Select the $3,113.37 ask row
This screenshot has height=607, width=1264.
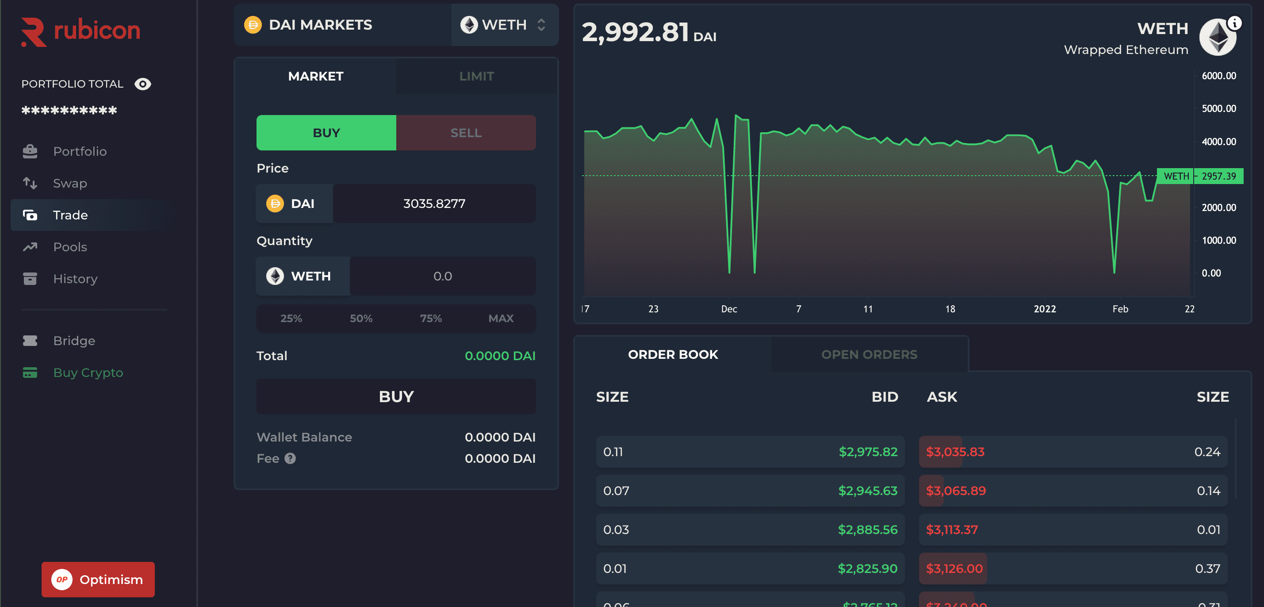pos(1073,530)
